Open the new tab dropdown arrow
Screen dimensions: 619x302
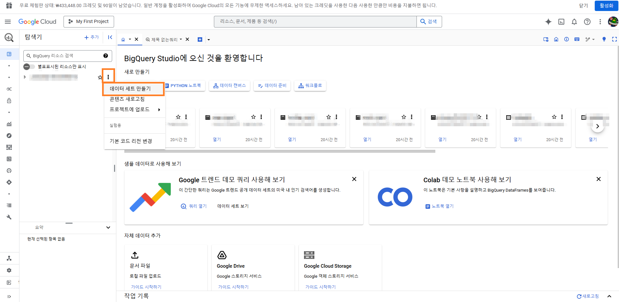(x=209, y=40)
